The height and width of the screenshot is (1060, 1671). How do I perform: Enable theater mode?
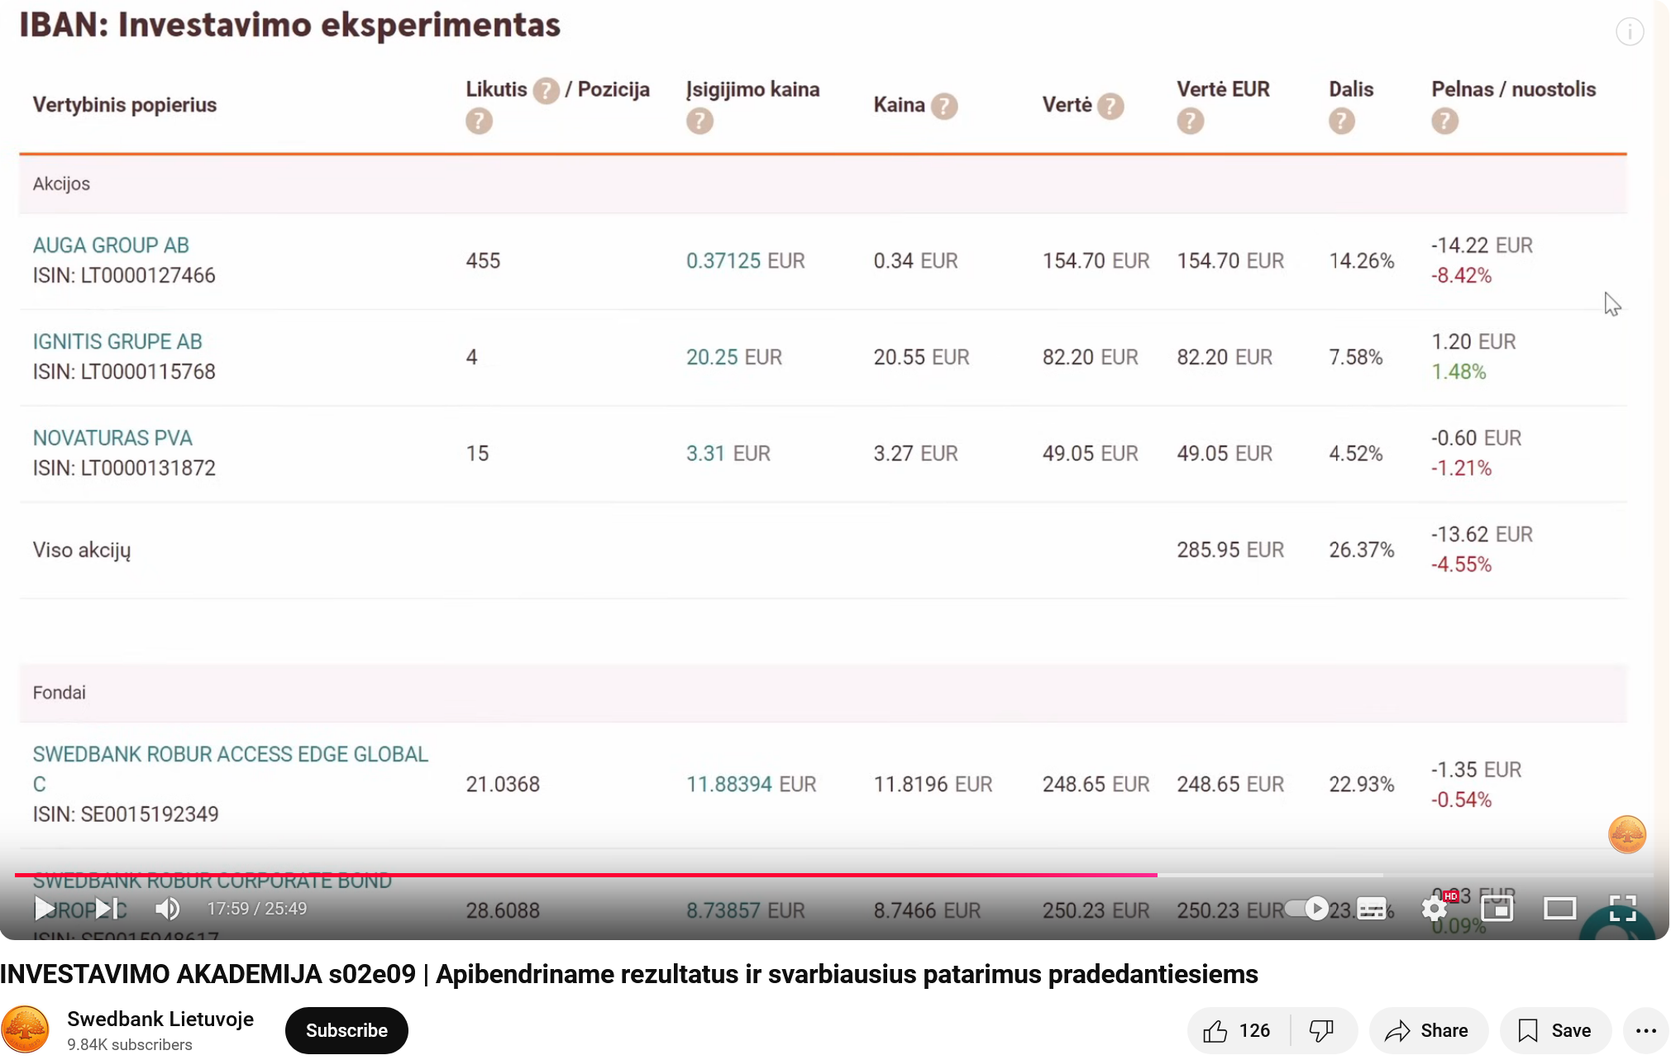point(1560,909)
